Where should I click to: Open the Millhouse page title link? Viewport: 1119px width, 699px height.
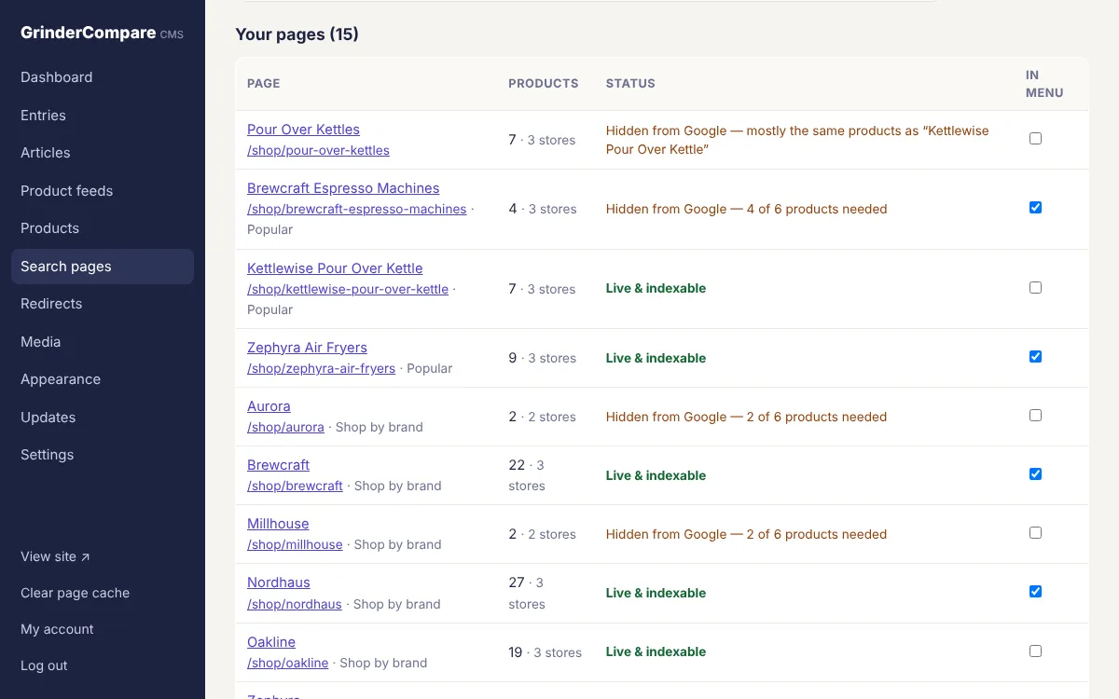278,524
